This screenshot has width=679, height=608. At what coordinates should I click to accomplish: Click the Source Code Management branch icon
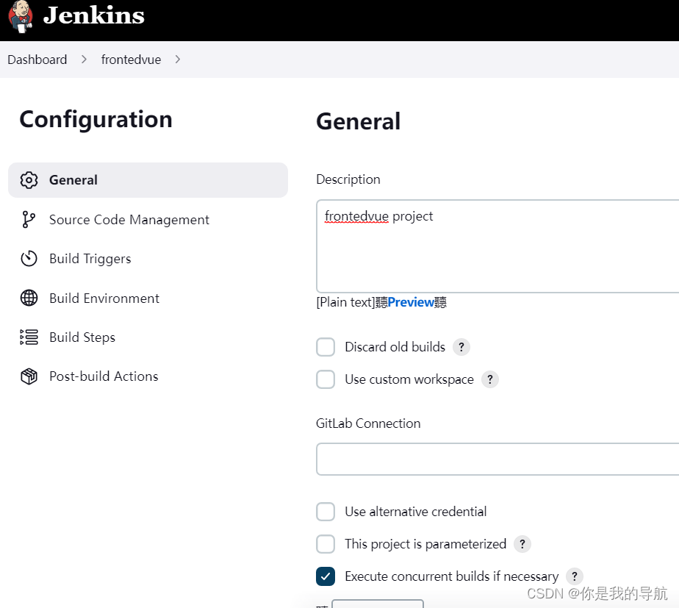[x=28, y=219]
